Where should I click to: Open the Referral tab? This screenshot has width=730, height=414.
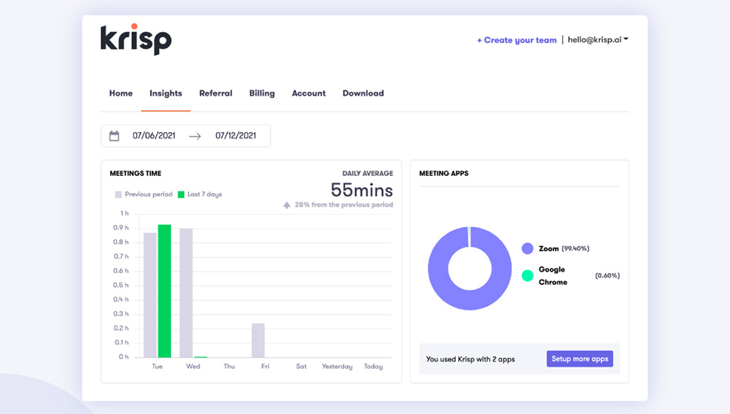[215, 93]
